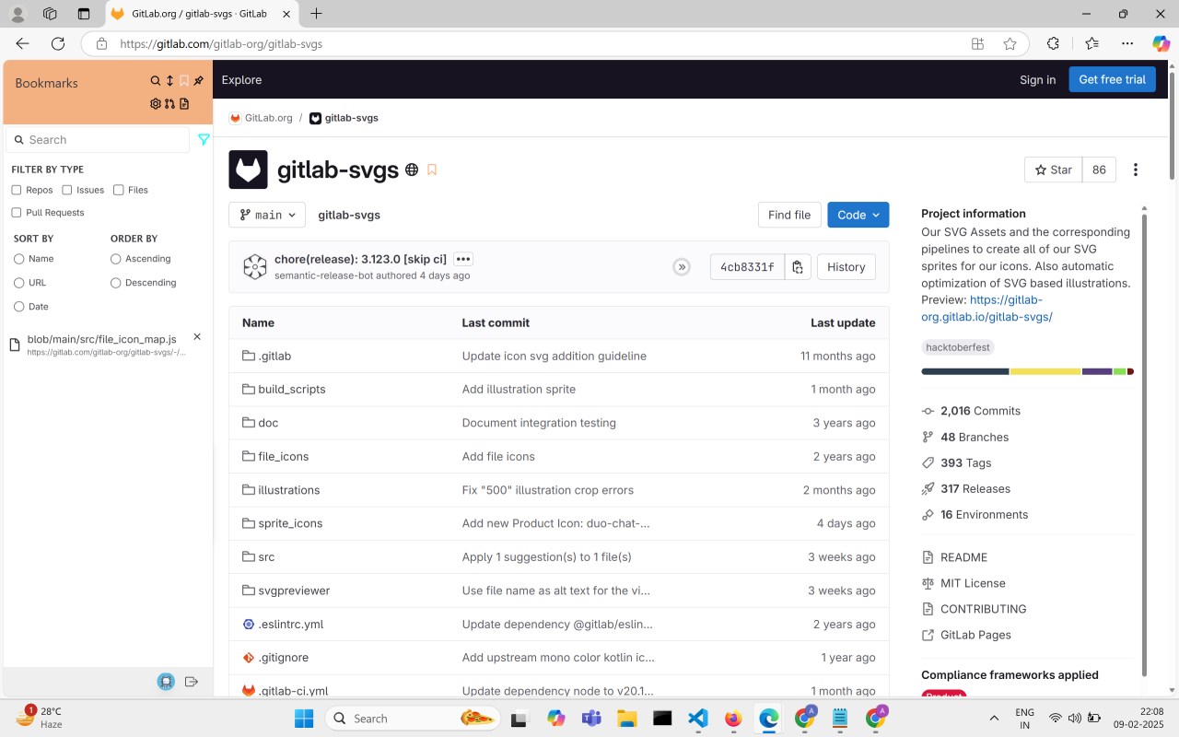
Task: Click the file document icon in Bookmarks header
Action: (184, 104)
